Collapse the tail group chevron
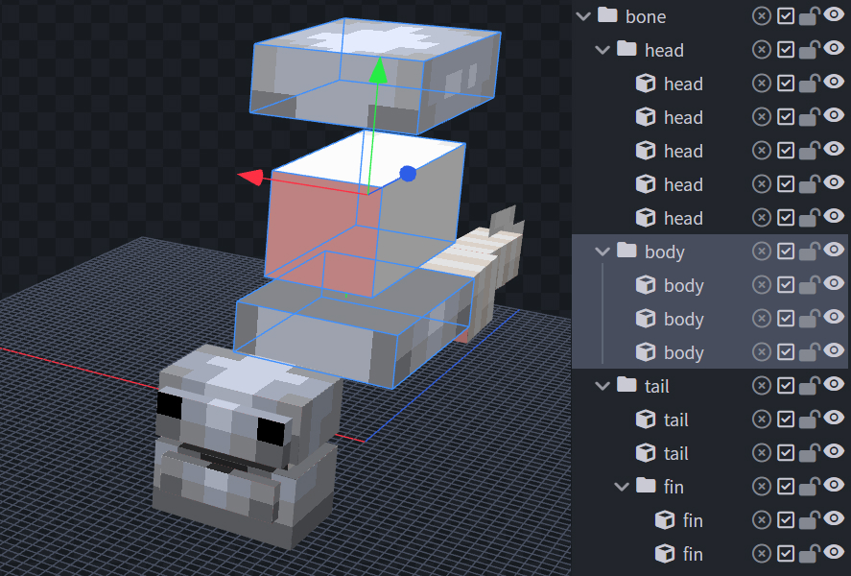 pyautogui.click(x=603, y=386)
